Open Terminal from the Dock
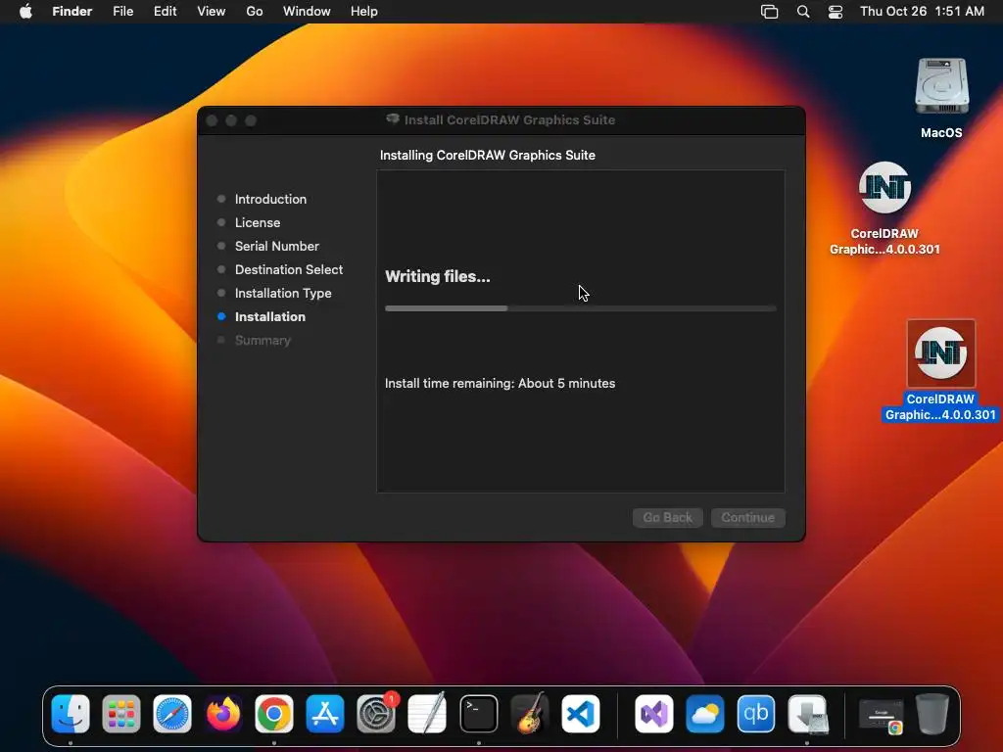 click(x=478, y=714)
